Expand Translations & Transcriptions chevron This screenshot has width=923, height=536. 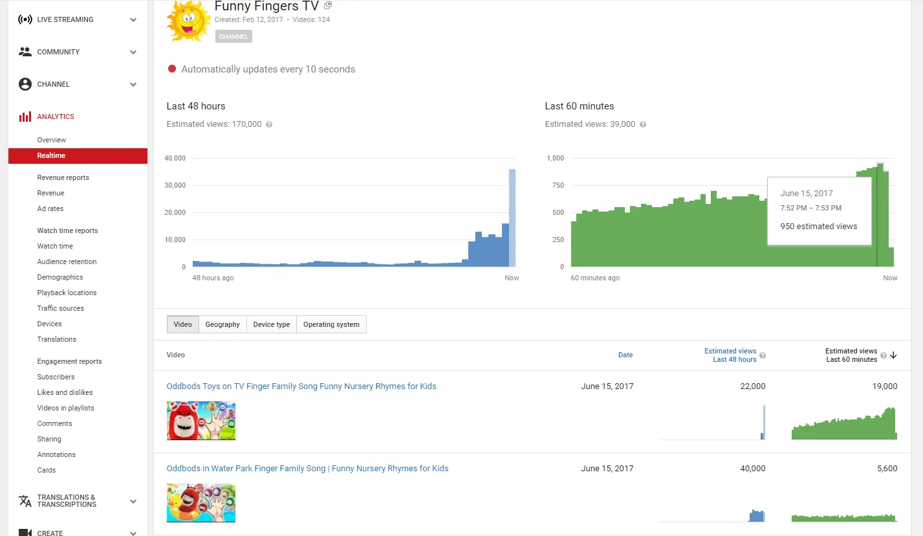133,501
